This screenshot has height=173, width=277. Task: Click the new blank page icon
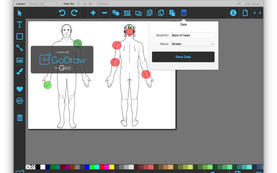tap(245, 13)
